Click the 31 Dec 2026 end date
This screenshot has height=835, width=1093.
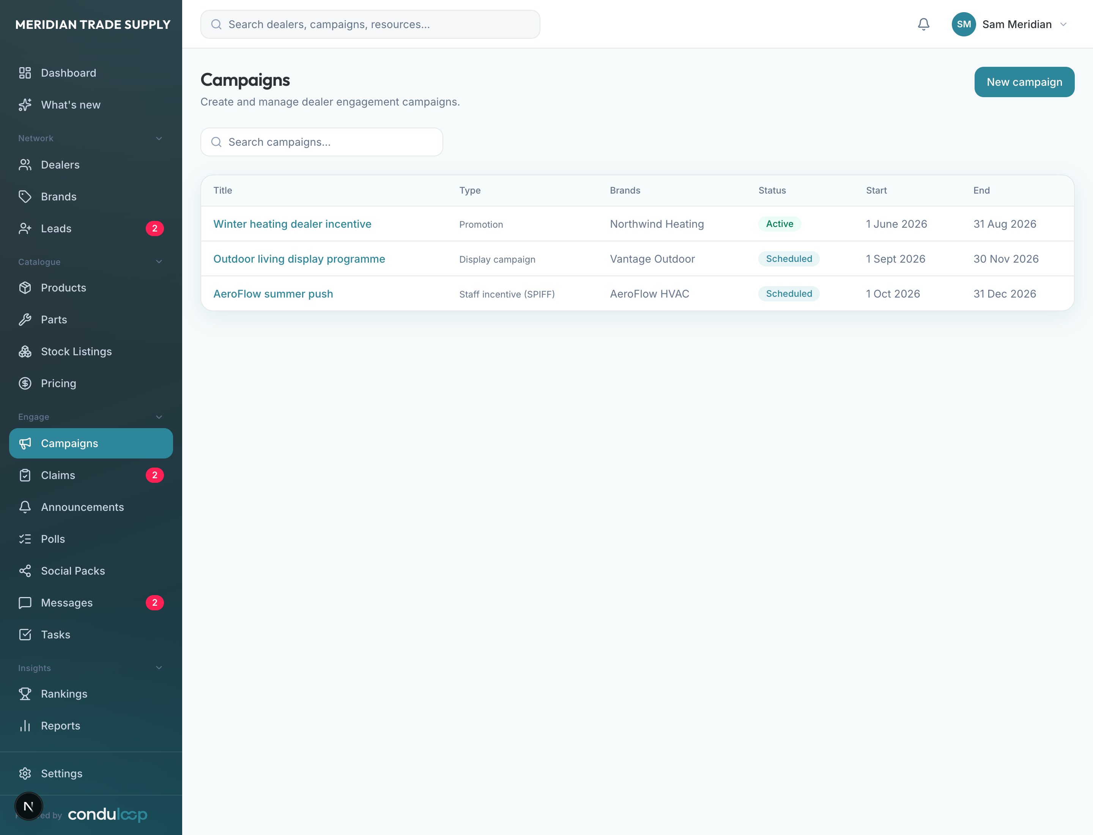pos(1005,294)
